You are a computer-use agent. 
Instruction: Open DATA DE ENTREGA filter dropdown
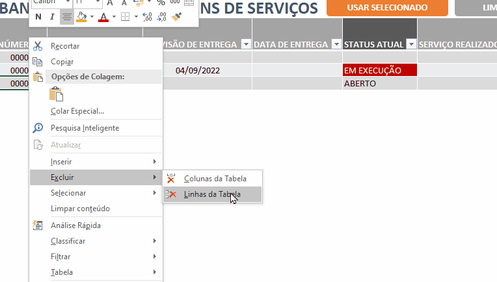336,44
